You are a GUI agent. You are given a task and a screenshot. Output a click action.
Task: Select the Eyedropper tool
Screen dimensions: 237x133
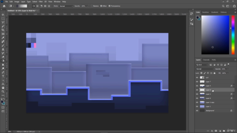pyautogui.click(x=3, y=38)
